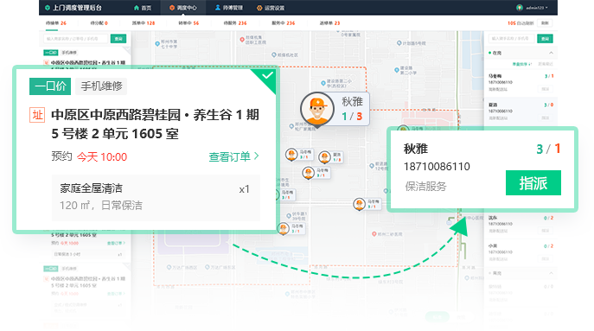
Task: Go to 师傅管理 worker management
Action: point(229,8)
